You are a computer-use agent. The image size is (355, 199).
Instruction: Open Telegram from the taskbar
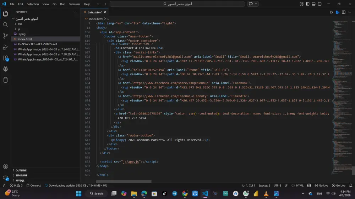click(x=175, y=193)
